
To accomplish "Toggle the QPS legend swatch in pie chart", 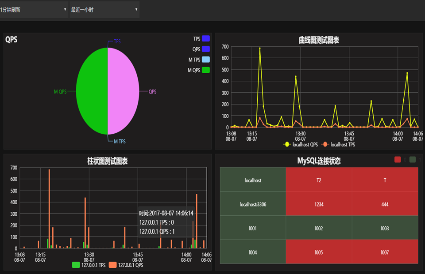I will click(206, 49).
